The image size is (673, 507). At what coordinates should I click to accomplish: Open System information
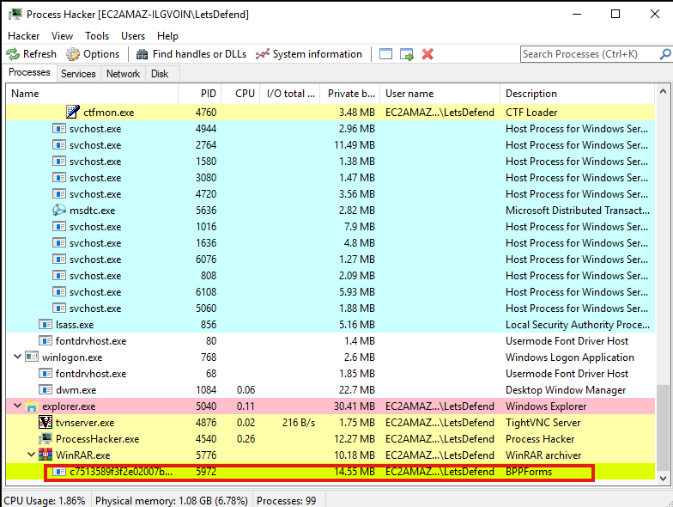point(309,54)
